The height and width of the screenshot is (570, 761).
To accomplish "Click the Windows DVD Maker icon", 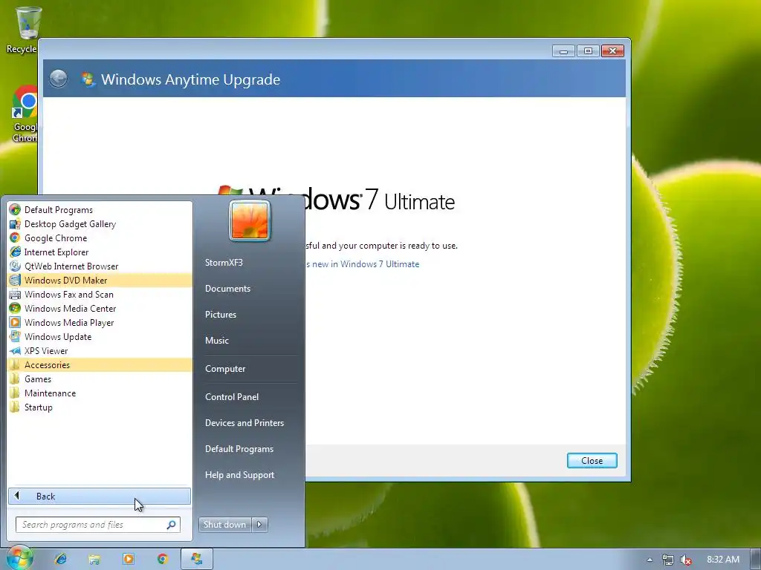I will coord(15,280).
